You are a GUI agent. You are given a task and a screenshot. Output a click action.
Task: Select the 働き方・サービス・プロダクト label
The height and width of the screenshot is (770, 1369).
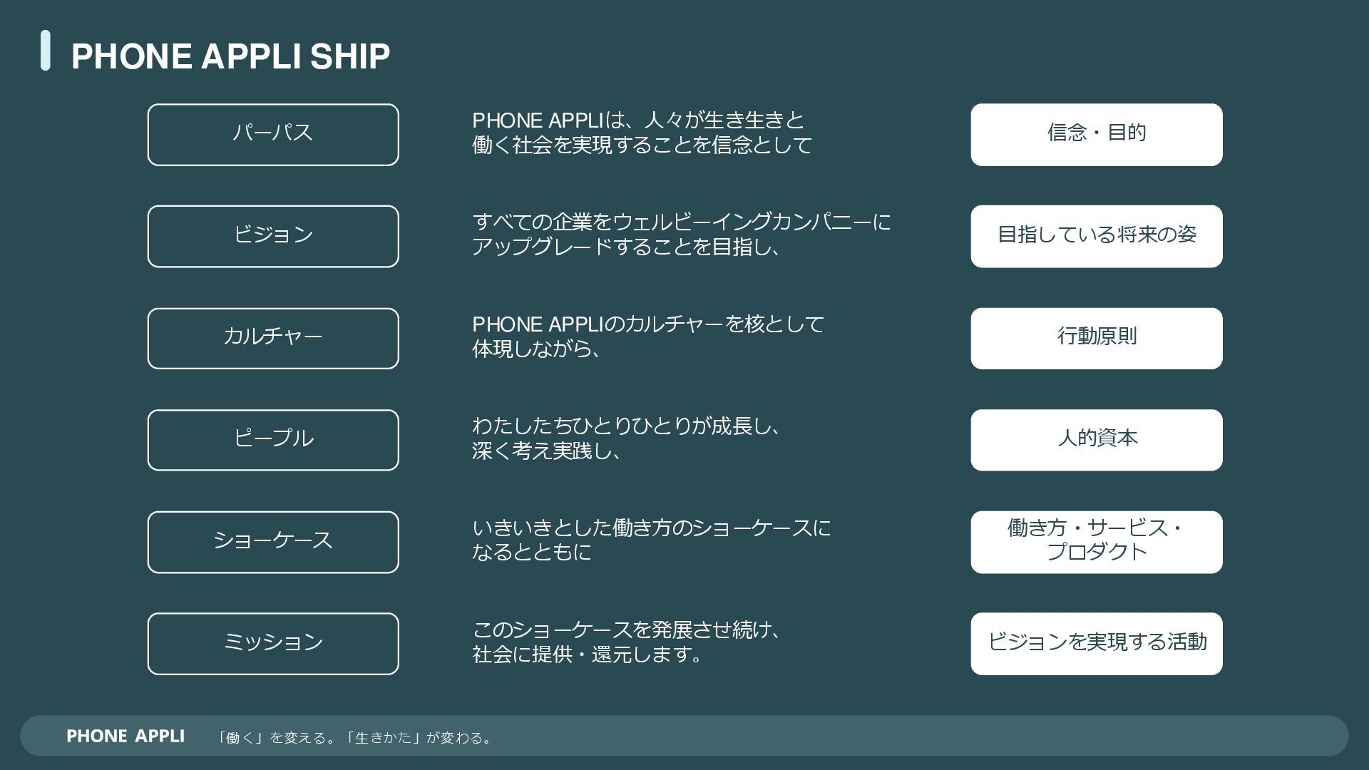point(1097,542)
